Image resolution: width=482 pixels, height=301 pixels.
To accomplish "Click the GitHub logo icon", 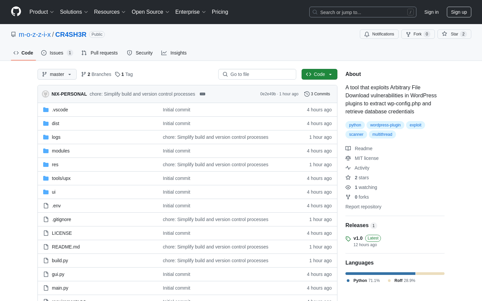I will [x=16, y=12].
